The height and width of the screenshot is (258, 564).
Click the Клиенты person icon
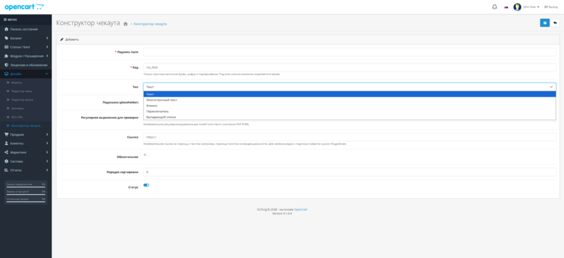point(6,144)
